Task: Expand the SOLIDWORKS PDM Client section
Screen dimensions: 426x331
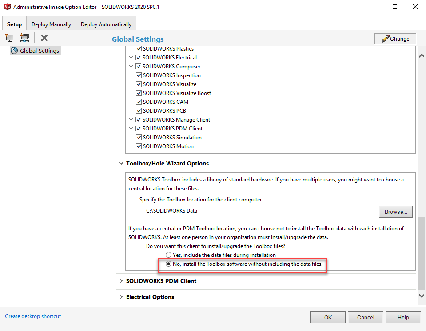Action: (x=121, y=281)
